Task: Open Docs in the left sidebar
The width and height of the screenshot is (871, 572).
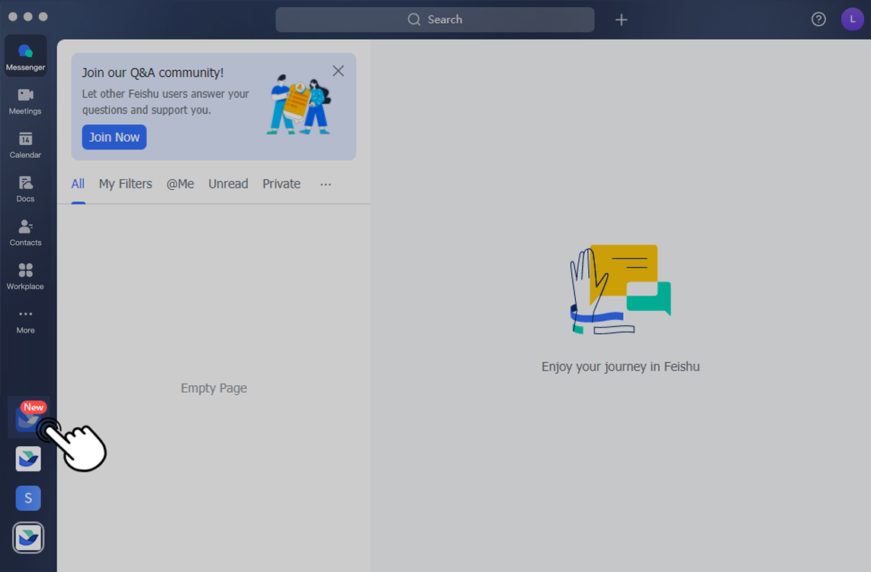Action: click(25, 188)
